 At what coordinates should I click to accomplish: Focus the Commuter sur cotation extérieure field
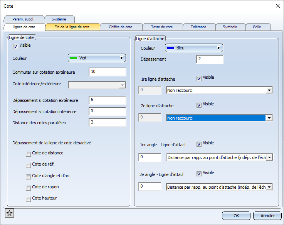[107, 72]
